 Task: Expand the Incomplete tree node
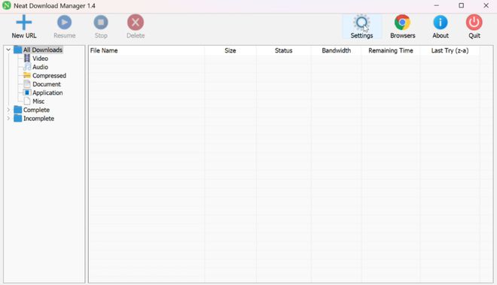(8, 118)
